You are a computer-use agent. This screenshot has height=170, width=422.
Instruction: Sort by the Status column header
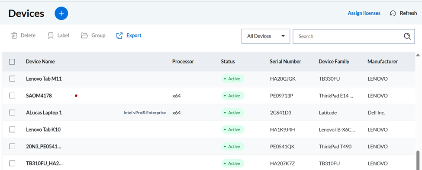[228, 61]
